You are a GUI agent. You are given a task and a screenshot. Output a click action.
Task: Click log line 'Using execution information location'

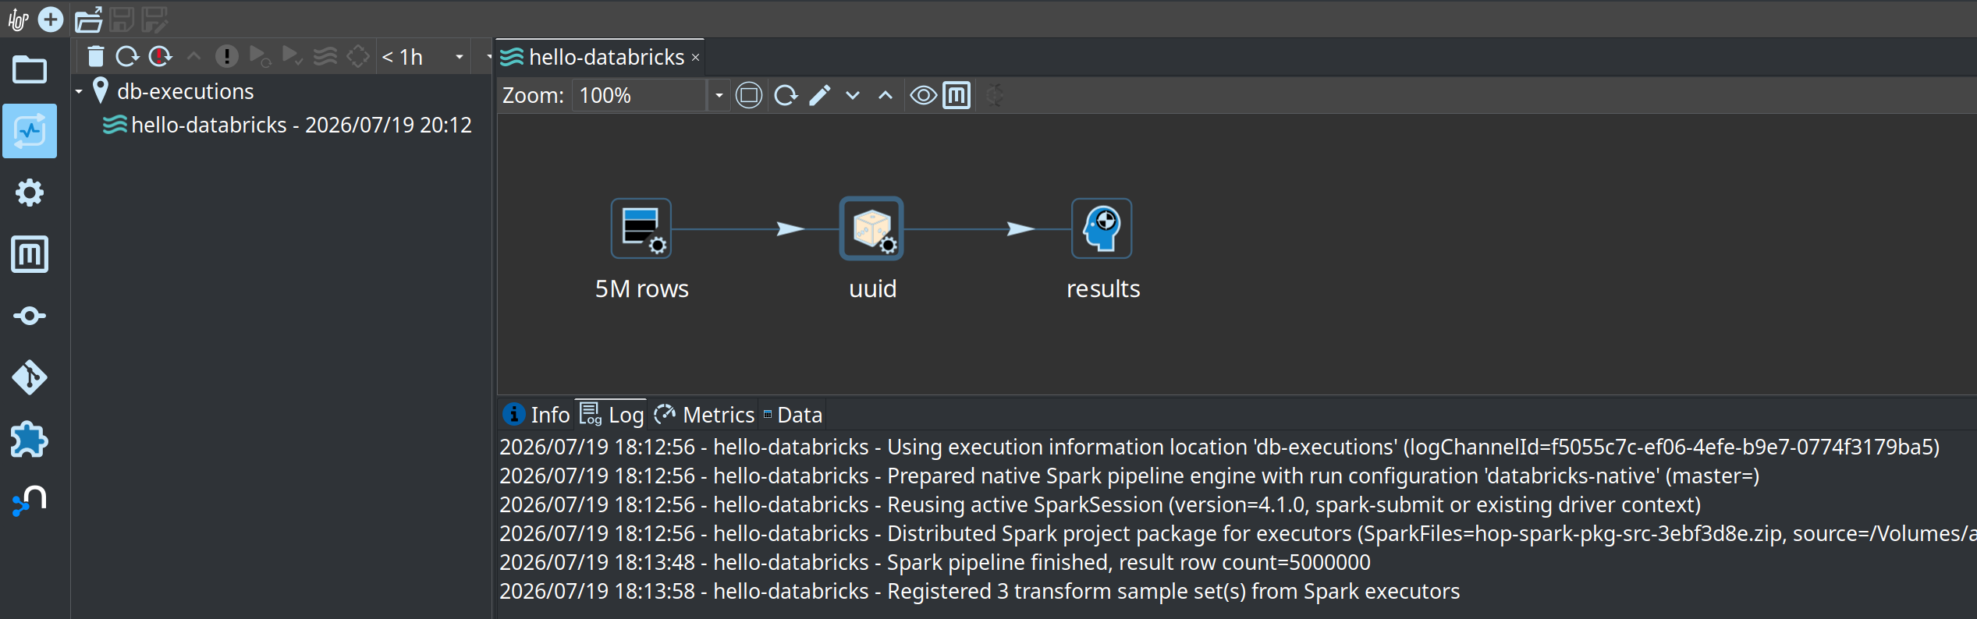pos(1219,447)
